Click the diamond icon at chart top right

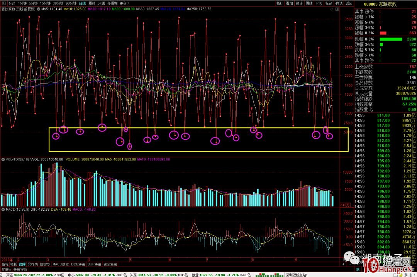[332, 9]
